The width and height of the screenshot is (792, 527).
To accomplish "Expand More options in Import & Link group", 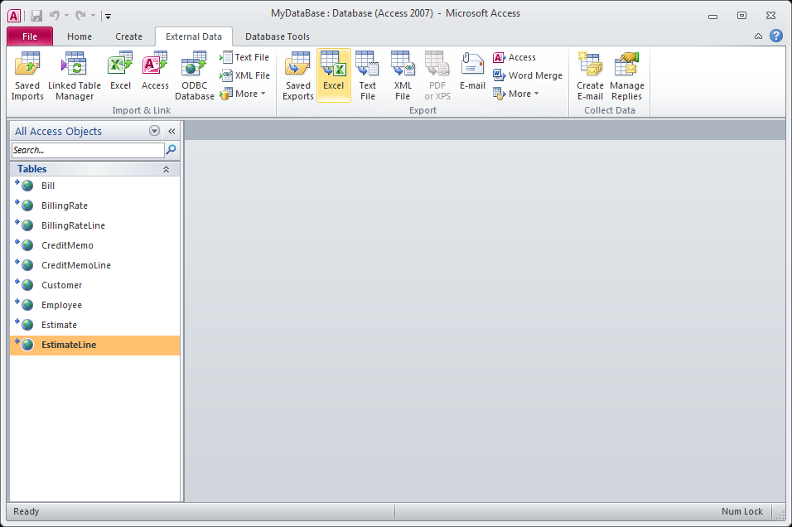I will 243,94.
